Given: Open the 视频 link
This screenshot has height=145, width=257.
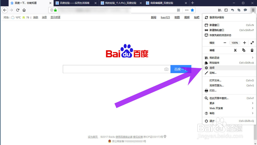Looking at the screenshot, I should tap(187, 18).
